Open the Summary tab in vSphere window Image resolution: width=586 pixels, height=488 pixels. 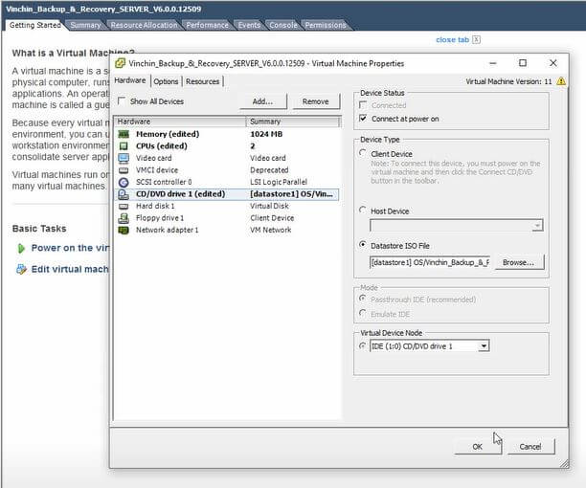tap(85, 25)
